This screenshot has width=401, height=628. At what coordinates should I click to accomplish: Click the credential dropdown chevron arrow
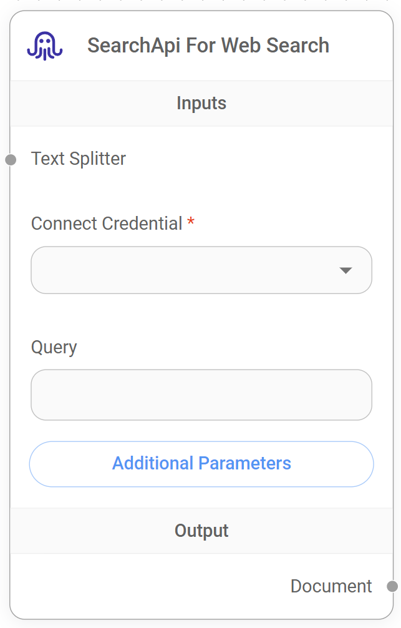(347, 270)
